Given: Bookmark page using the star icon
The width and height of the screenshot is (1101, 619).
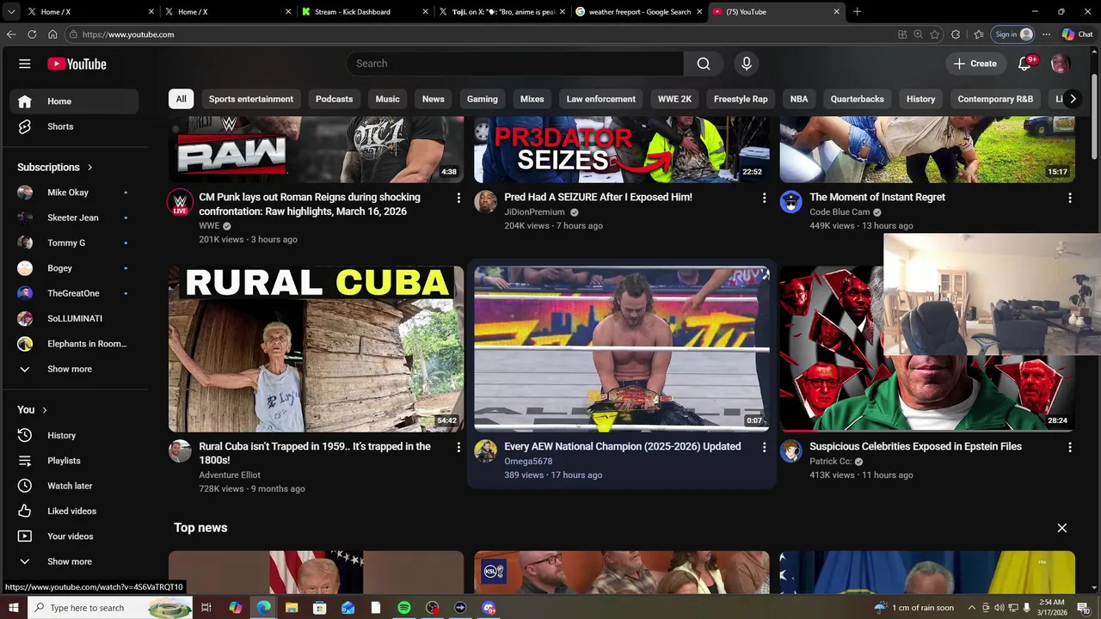Looking at the screenshot, I should point(935,34).
